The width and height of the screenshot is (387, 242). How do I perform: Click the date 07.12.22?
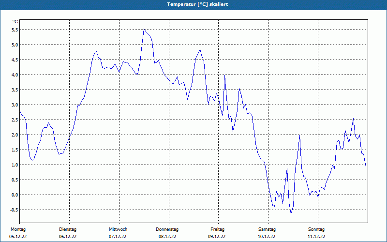pos(118,237)
